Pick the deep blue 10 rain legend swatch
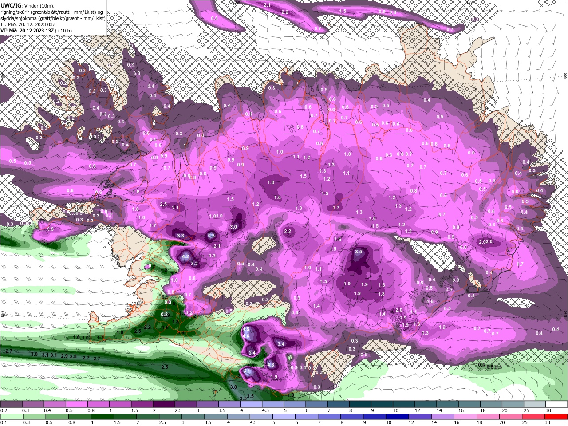 pos(398,417)
